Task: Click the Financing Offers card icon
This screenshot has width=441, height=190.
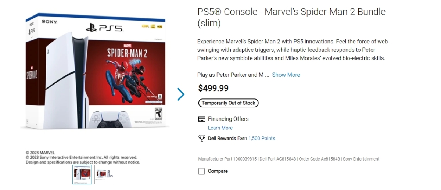Action: click(x=201, y=119)
